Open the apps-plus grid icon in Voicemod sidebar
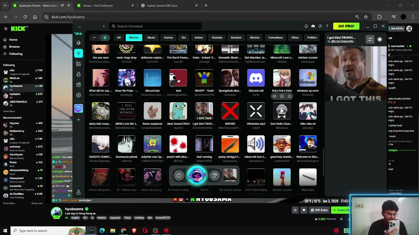This screenshot has height=235, width=419. pos(79,64)
